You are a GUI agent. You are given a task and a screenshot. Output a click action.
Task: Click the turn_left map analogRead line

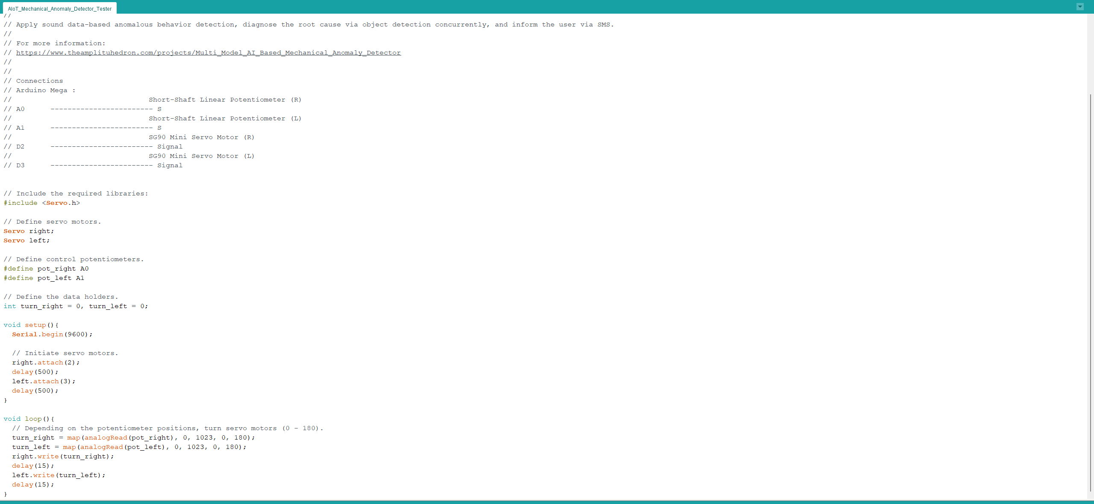(129, 447)
